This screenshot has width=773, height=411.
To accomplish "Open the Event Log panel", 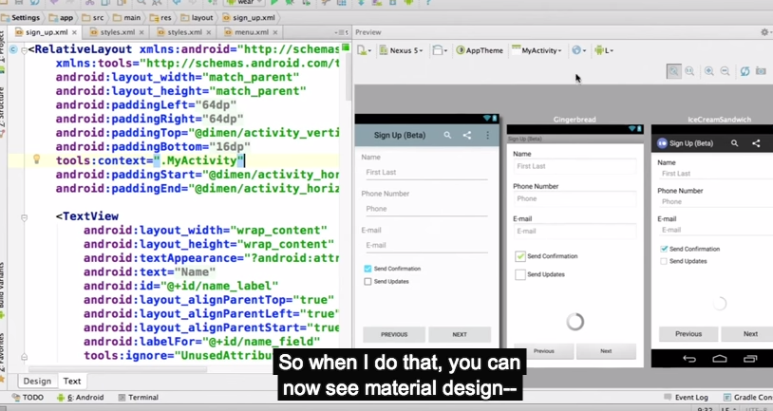I will [686, 397].
